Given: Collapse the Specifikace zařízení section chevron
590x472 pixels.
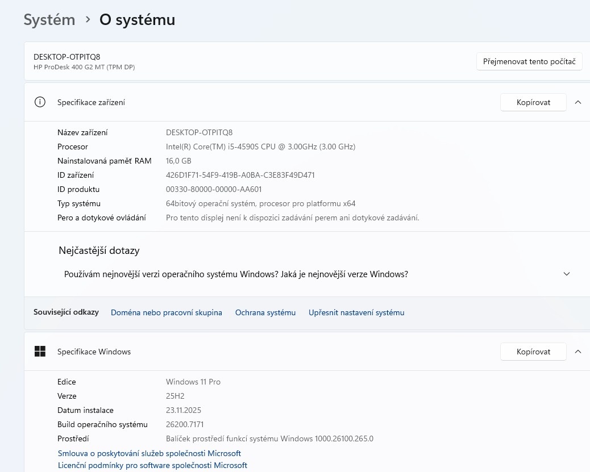Looking at the screenshot, I should (x=578, y=102).
